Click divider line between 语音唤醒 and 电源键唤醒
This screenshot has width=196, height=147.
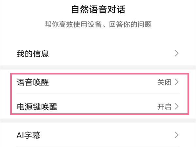pos(98,94)
